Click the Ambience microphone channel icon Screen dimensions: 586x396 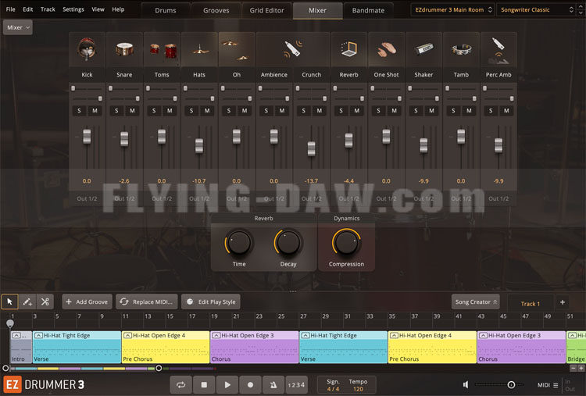click(x=293, y=49)
